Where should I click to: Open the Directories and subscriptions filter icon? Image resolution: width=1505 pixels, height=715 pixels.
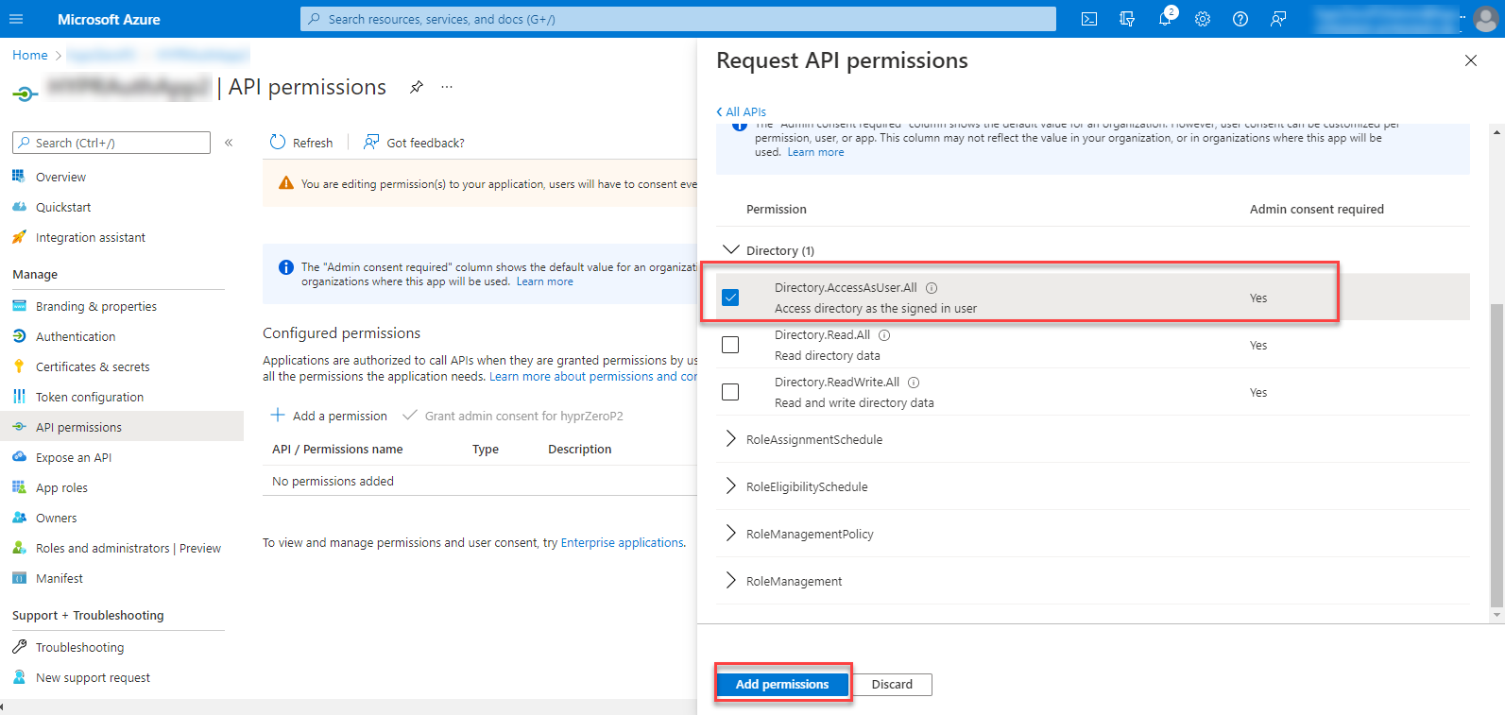pos(1127,19)
